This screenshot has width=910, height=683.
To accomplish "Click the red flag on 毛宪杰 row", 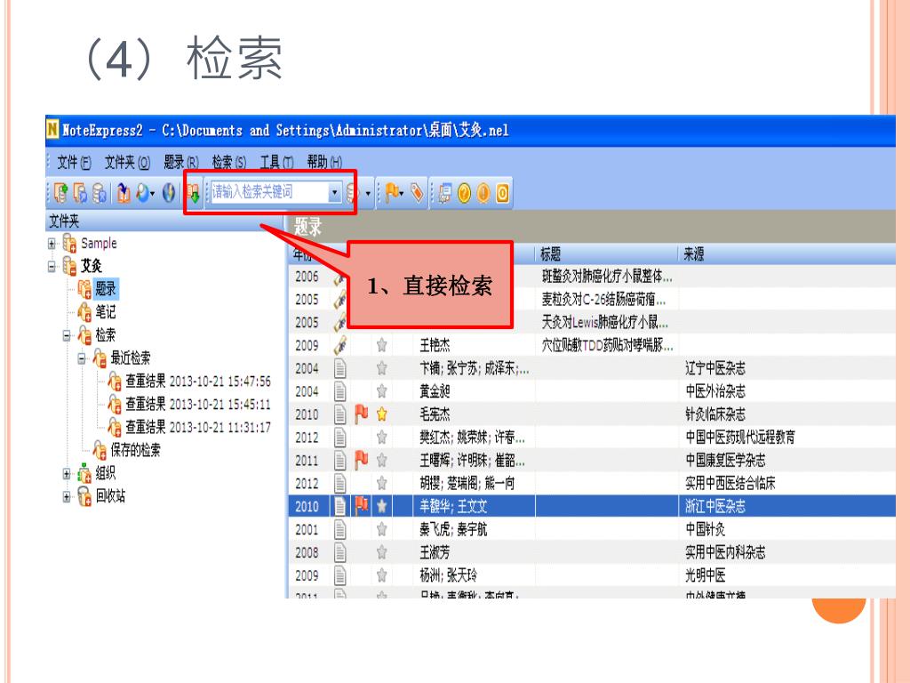I will click(361, 414).
